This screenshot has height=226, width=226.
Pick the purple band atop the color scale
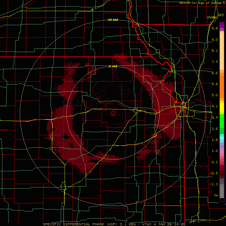pos(222,25)
